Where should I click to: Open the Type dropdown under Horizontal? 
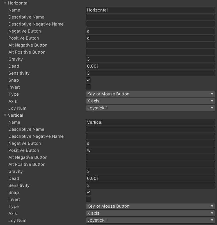(x=150, y=94)
